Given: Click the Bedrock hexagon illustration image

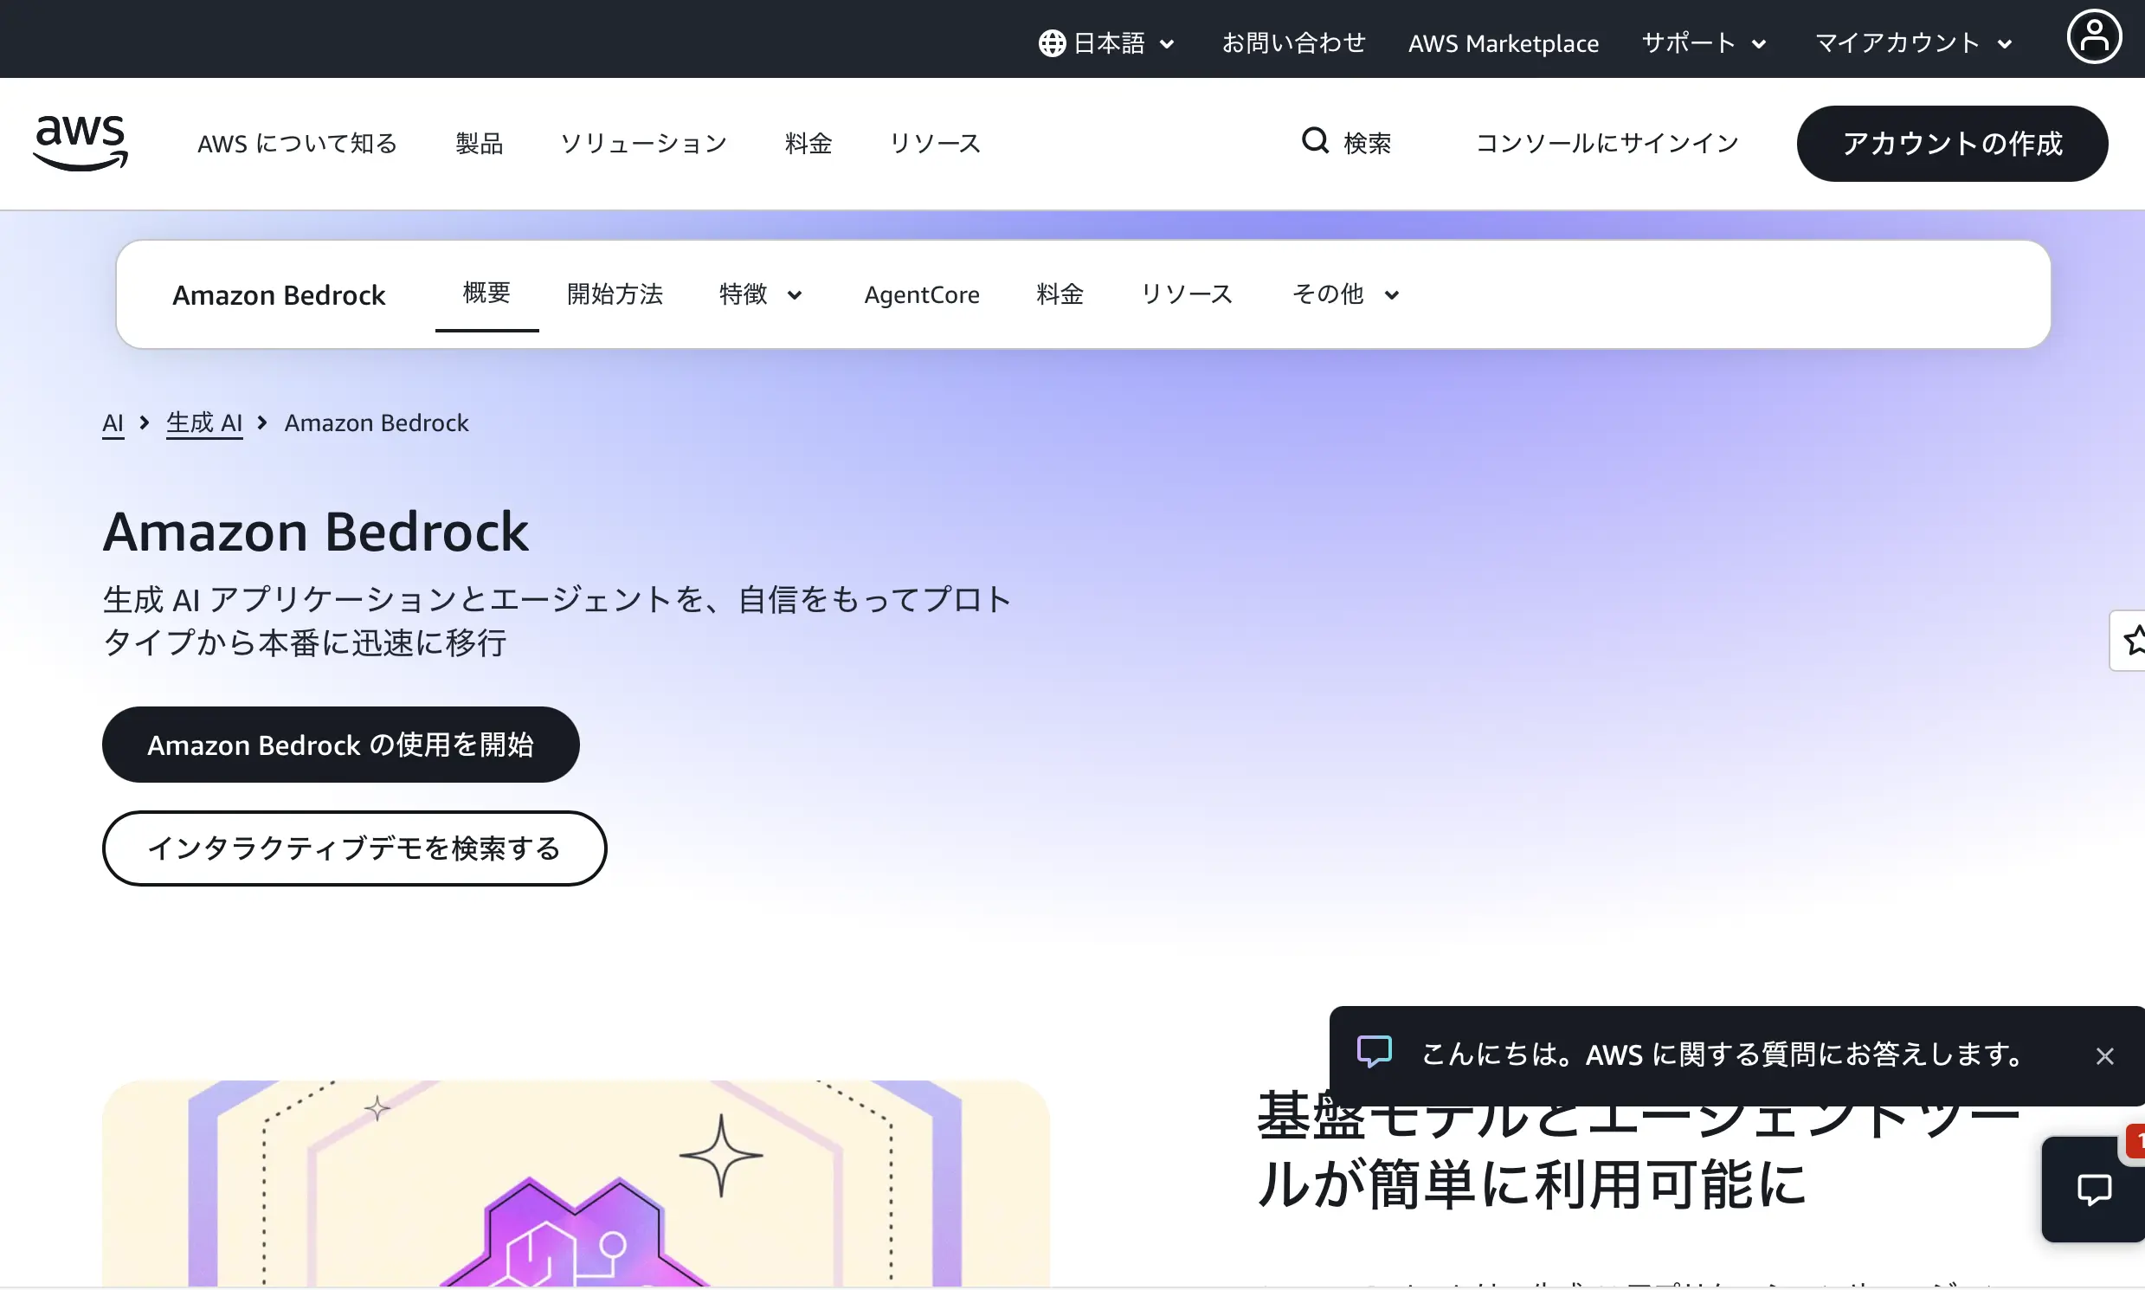Looking at the screenshot, I should coord(576,1184).
